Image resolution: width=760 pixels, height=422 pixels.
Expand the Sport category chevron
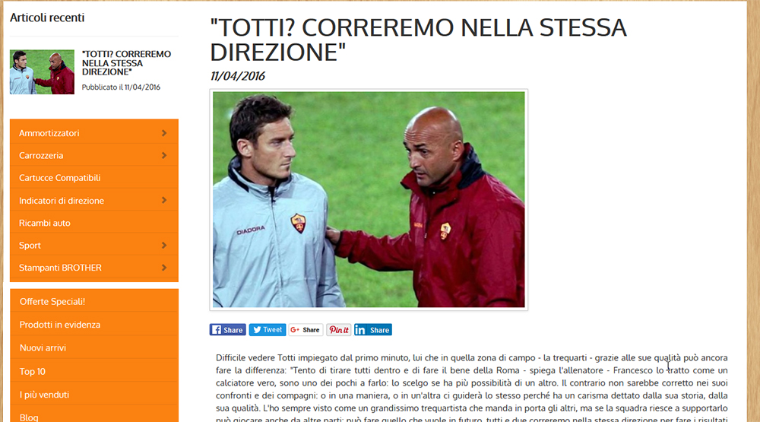(x=164, y=246)
